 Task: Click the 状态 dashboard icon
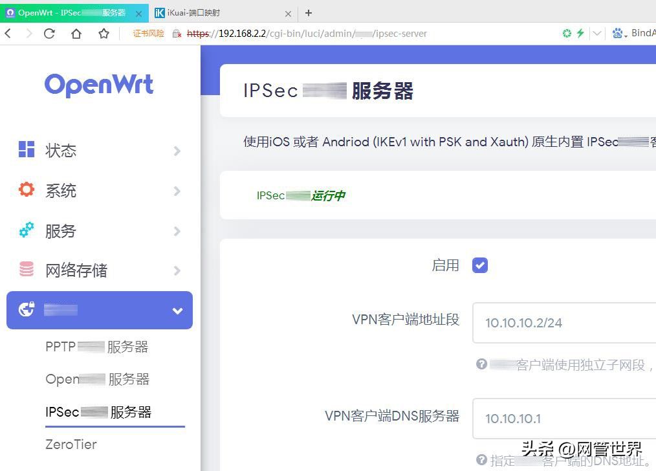[27, 149]
